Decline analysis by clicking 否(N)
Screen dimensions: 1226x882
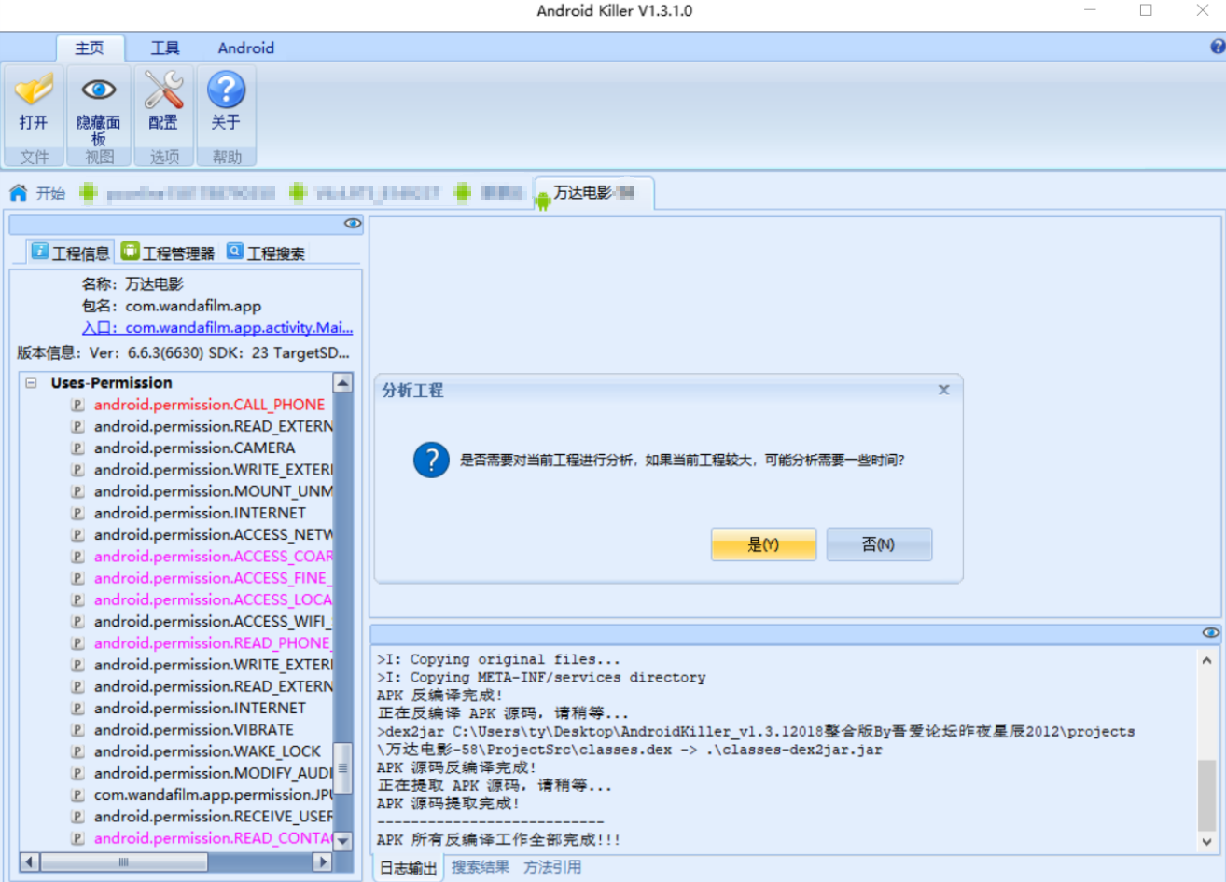coord(878,544)
